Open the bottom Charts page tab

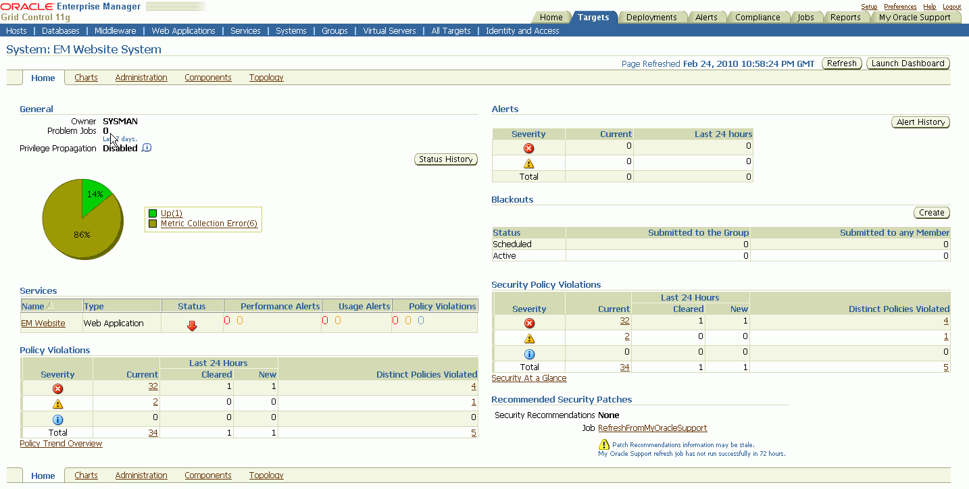(x=86, y=475)
